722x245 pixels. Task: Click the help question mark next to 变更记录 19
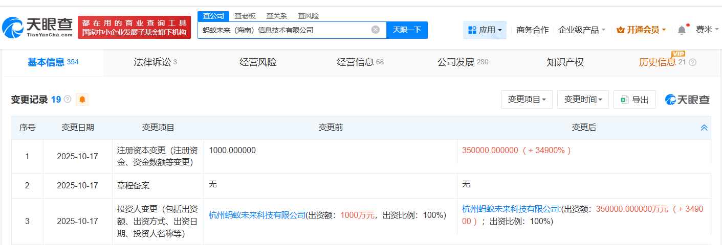[x=68, y=100]
